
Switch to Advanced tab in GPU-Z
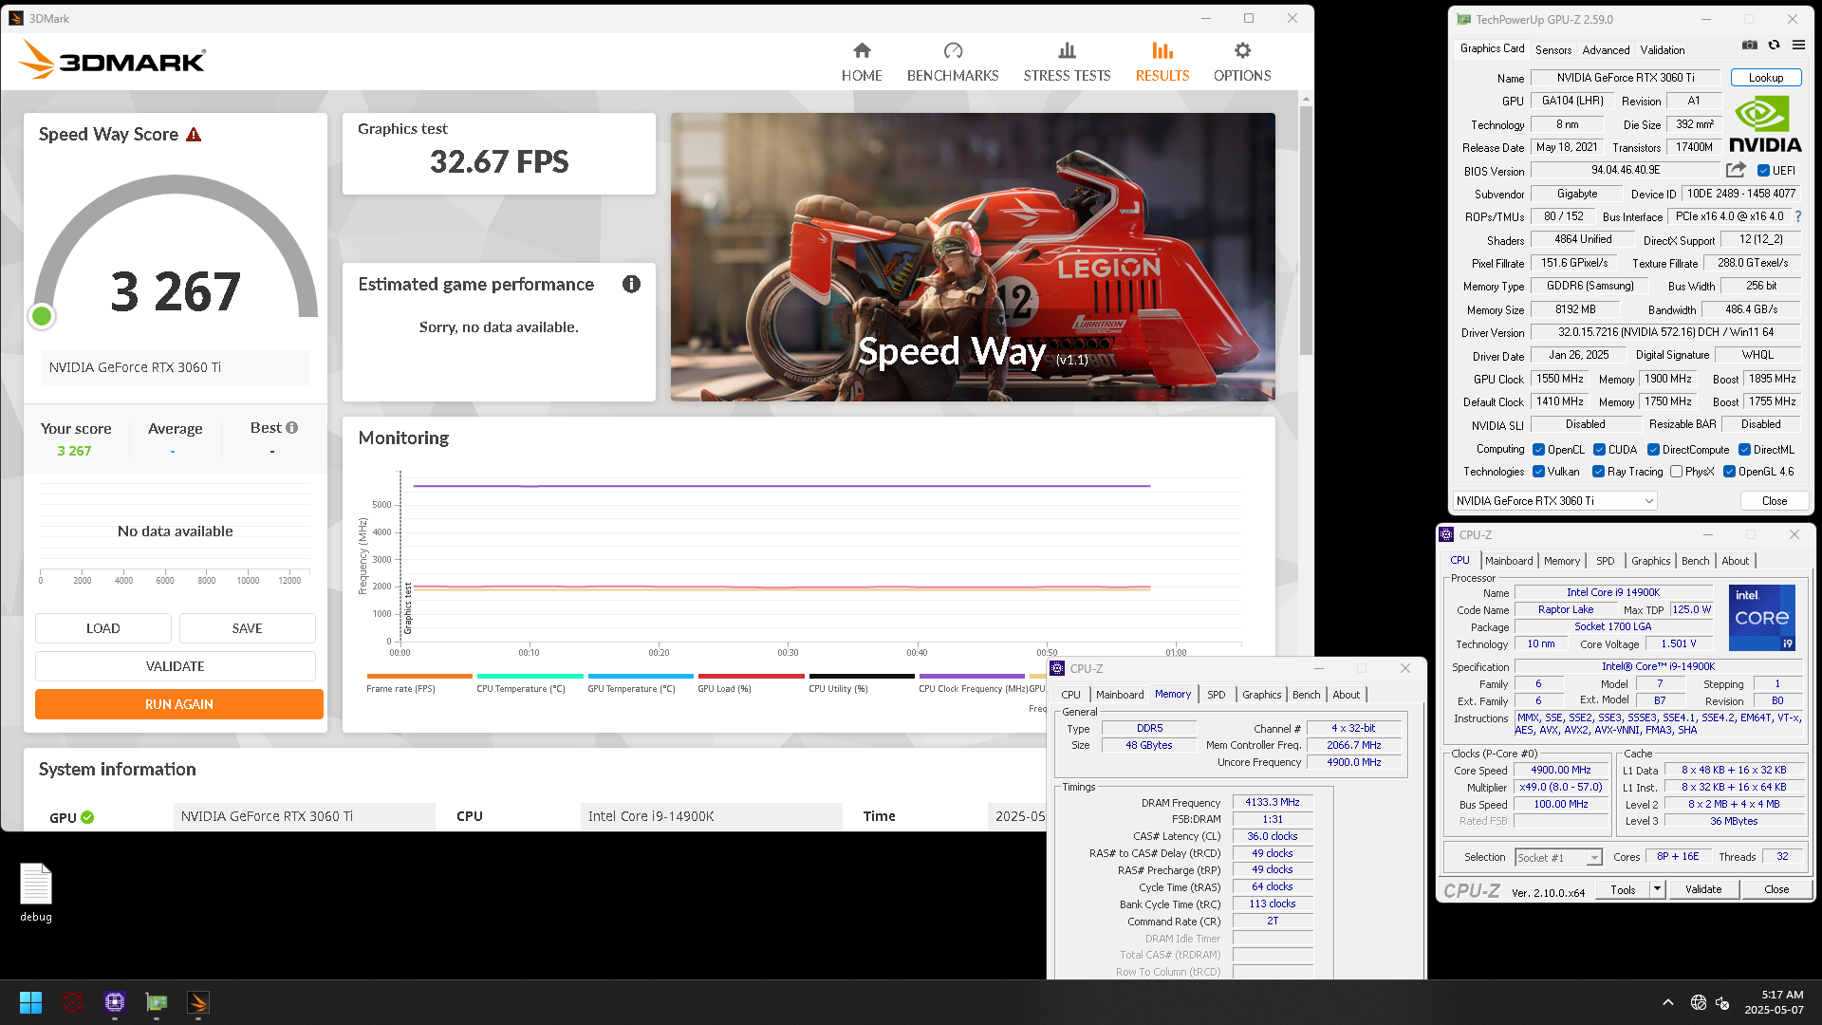(x=1606, y=50)
